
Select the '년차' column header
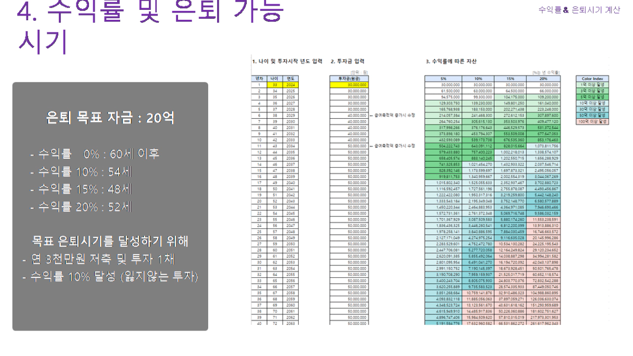pyautogui.click(x=259, y=79)
